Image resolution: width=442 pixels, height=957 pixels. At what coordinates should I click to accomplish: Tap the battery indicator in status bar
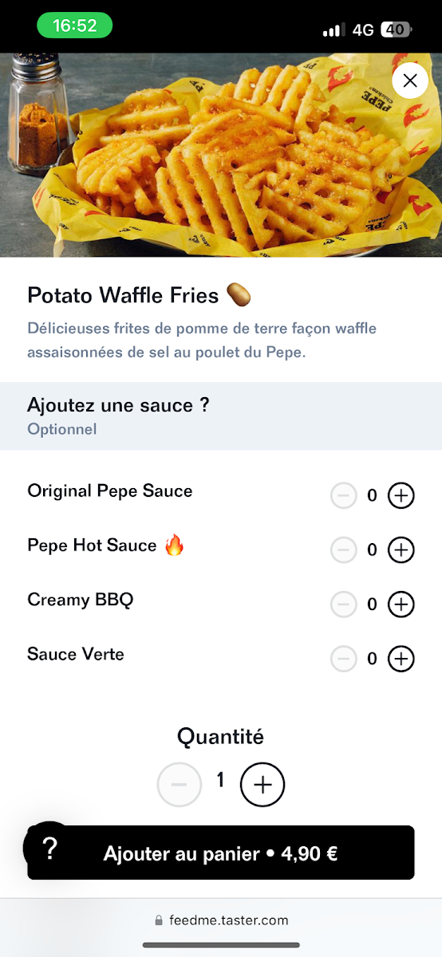pyautogui.click(x=397, y=30)
